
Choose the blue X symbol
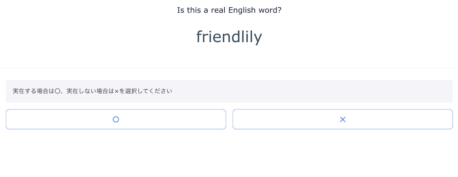(x=343, y=119)
